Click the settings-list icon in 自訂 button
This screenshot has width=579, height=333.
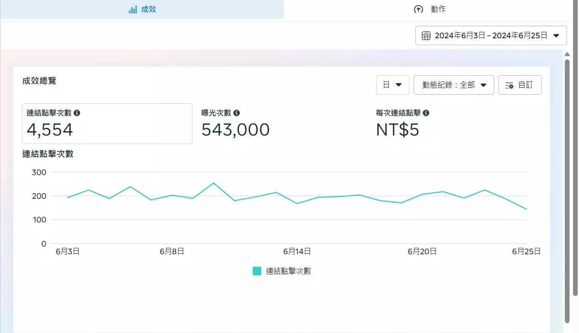(509, 85)
